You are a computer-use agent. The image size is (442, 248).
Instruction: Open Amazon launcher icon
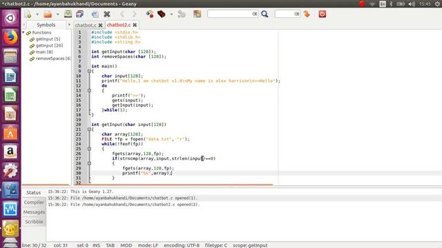[x=10, y=152]
